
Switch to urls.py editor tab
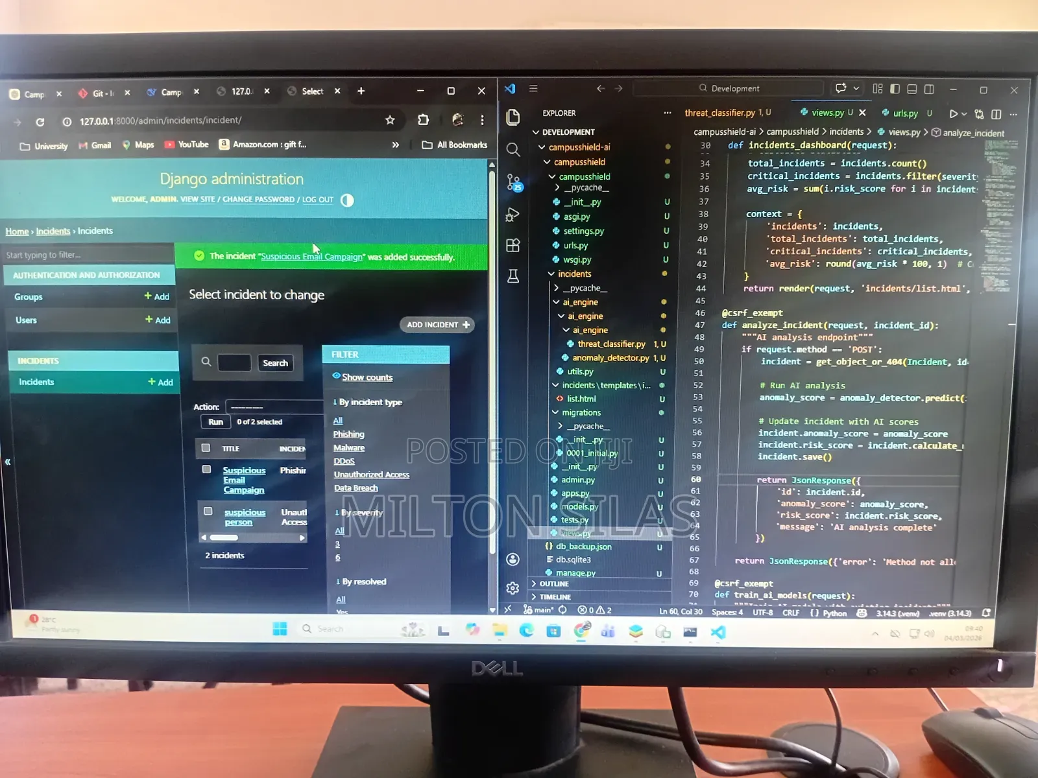(906, 113)
